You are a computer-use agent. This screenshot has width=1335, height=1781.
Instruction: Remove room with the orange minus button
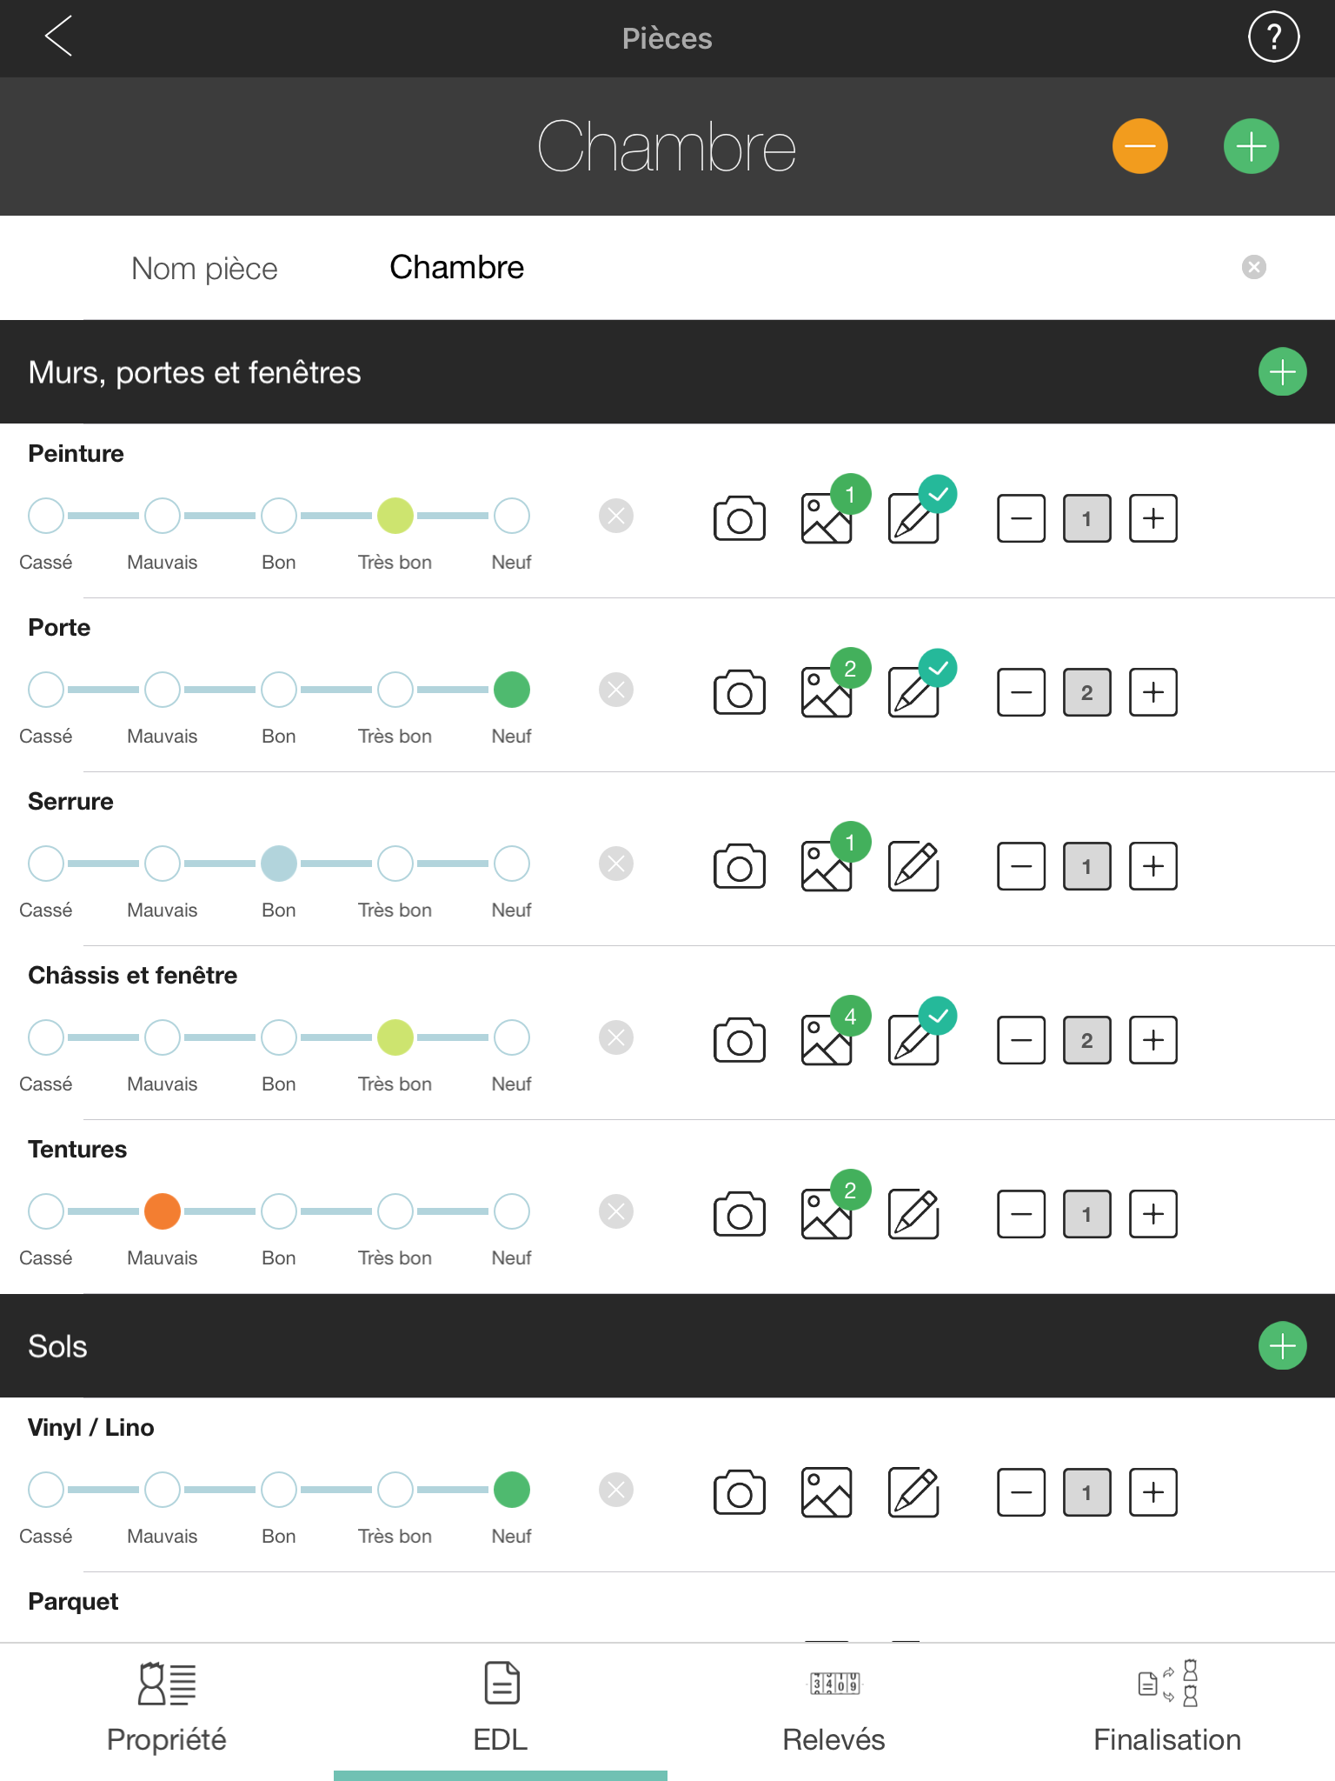[x=1139, y=146]
